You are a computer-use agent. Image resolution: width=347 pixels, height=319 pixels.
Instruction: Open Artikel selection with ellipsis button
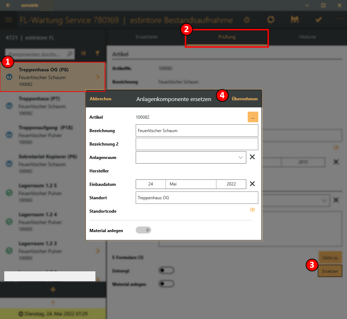pyautogui.click(x=253, y=117)
